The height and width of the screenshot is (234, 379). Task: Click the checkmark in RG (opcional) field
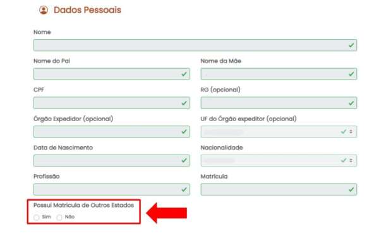[x=351, y=103]
